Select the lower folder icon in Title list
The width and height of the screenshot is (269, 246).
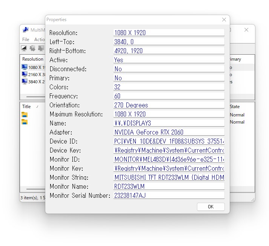(x=25, y=122)
